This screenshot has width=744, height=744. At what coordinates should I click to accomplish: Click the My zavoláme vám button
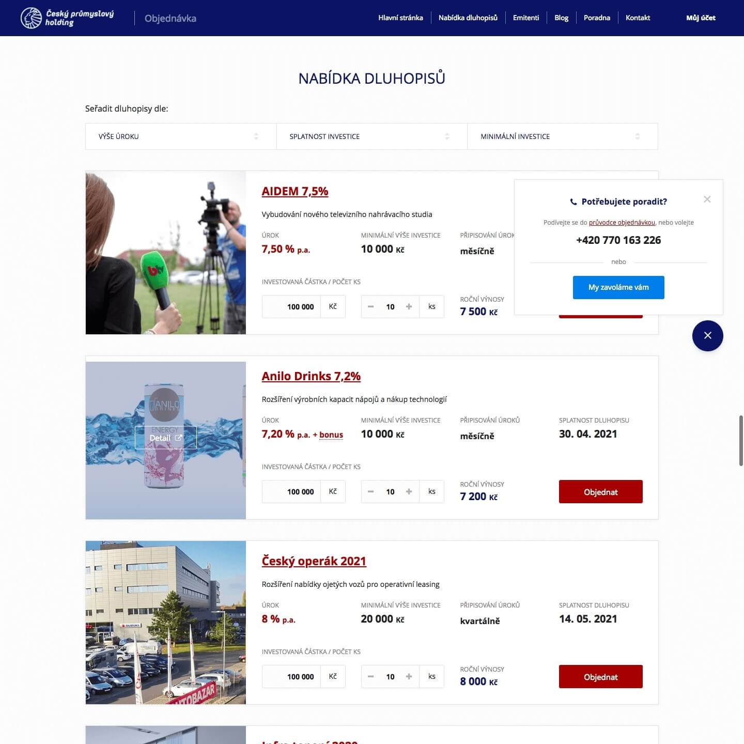click(x=618, y=287)
